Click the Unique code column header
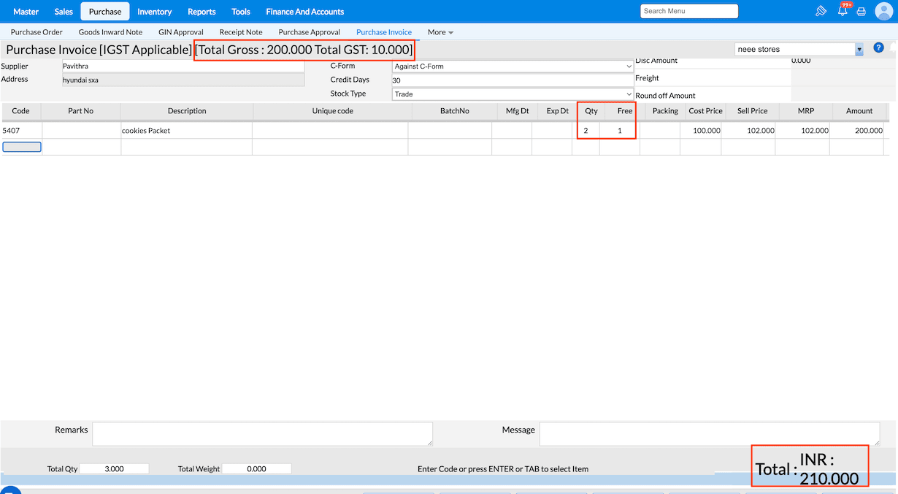This screenshot has width=898, height=494. pyautogui.click(x=333, y=111)
